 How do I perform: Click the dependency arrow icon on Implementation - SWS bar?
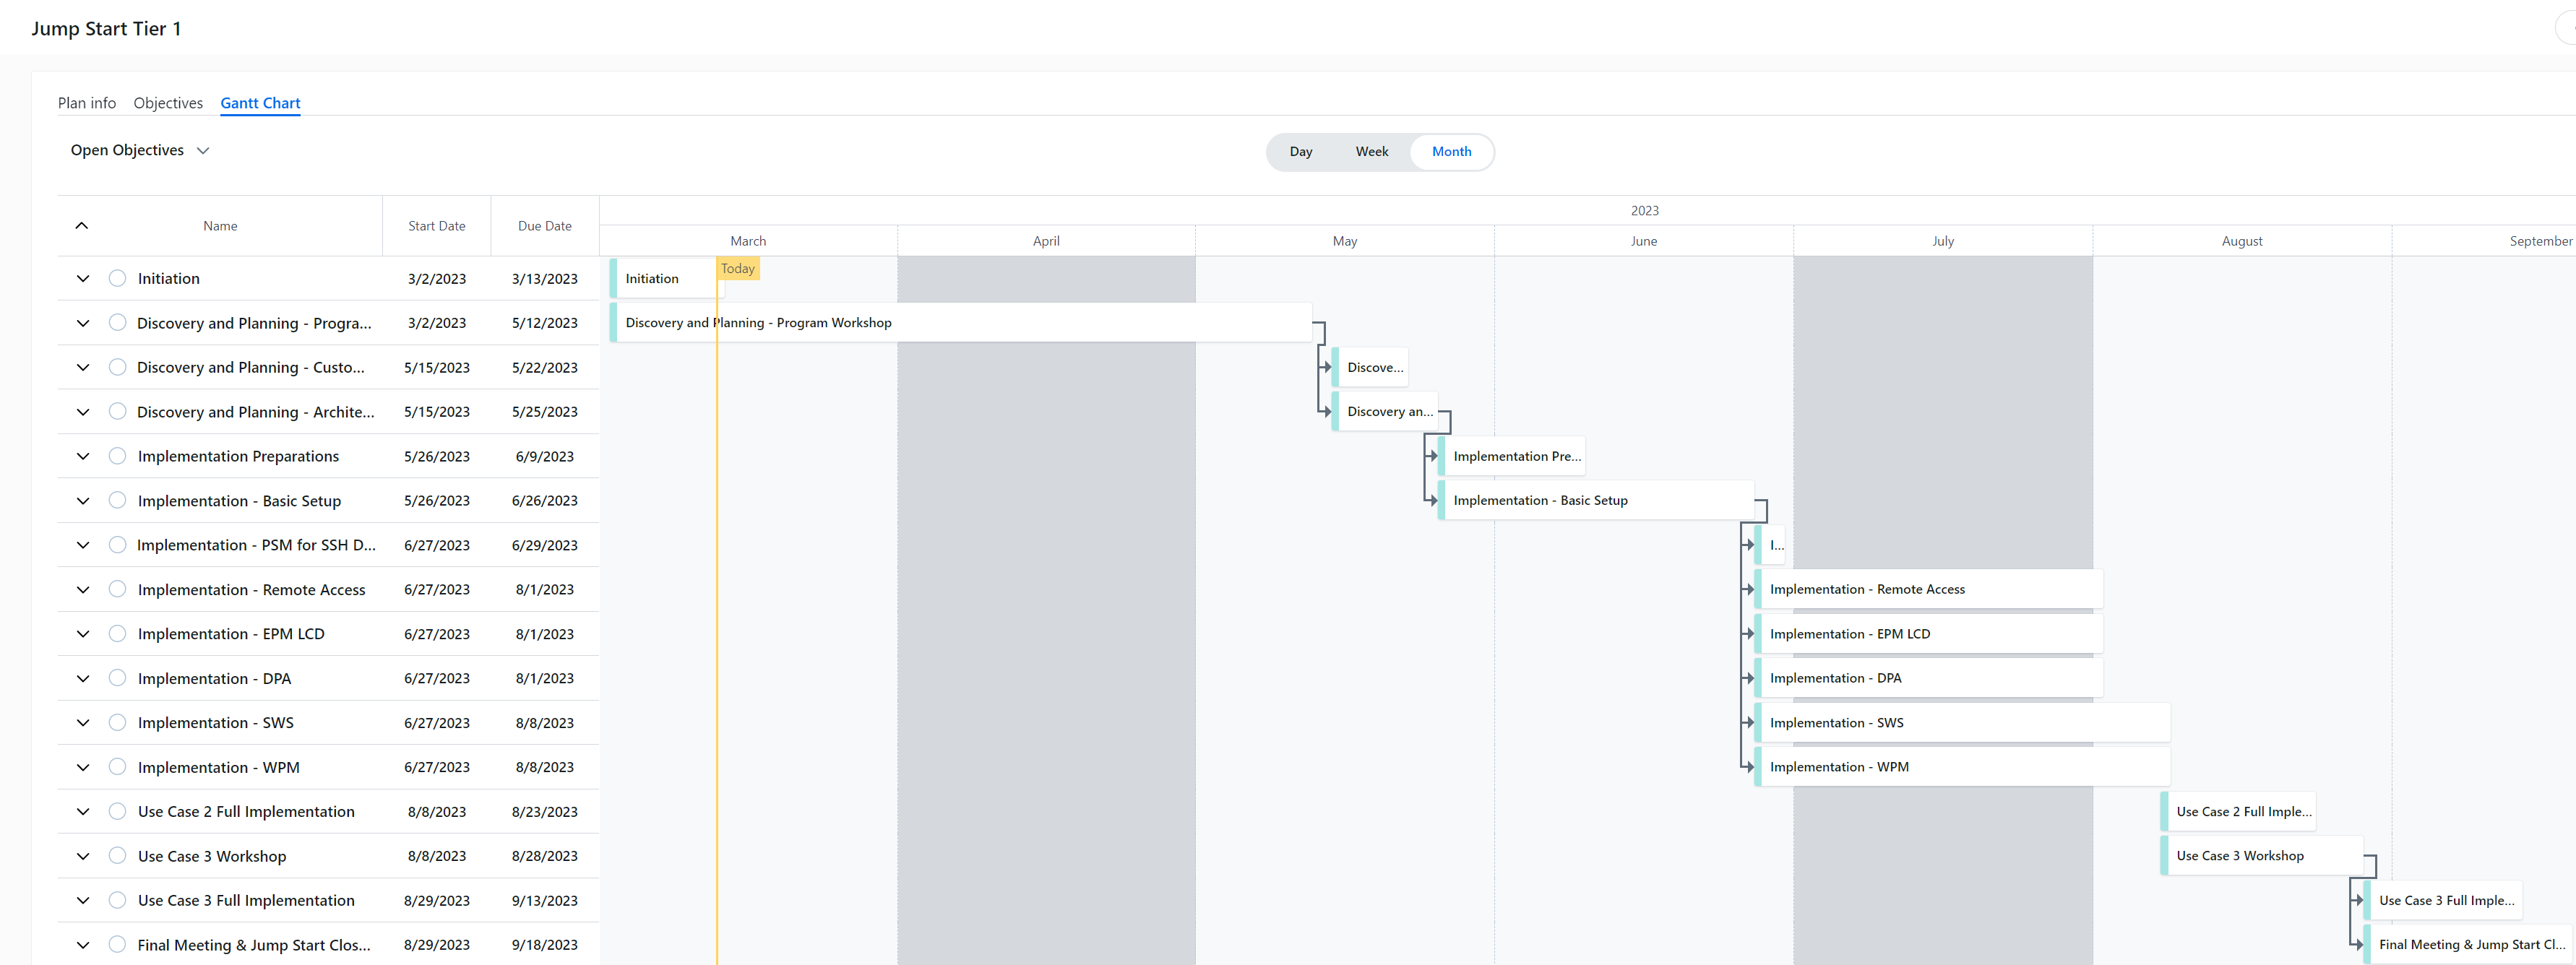[1749, 722]
